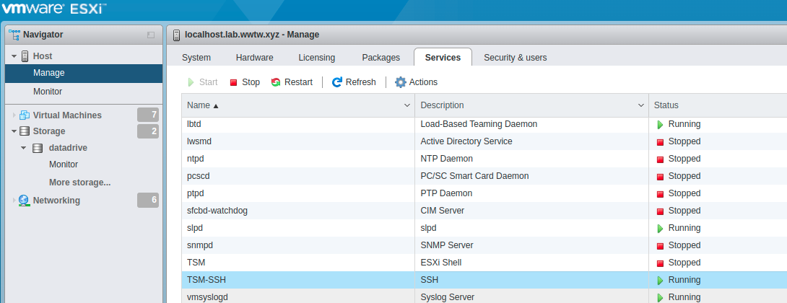Image resolution: width=787 pixels, height=303 pixels.
Task: Click the Storage database icon
Action: (24, 131)
